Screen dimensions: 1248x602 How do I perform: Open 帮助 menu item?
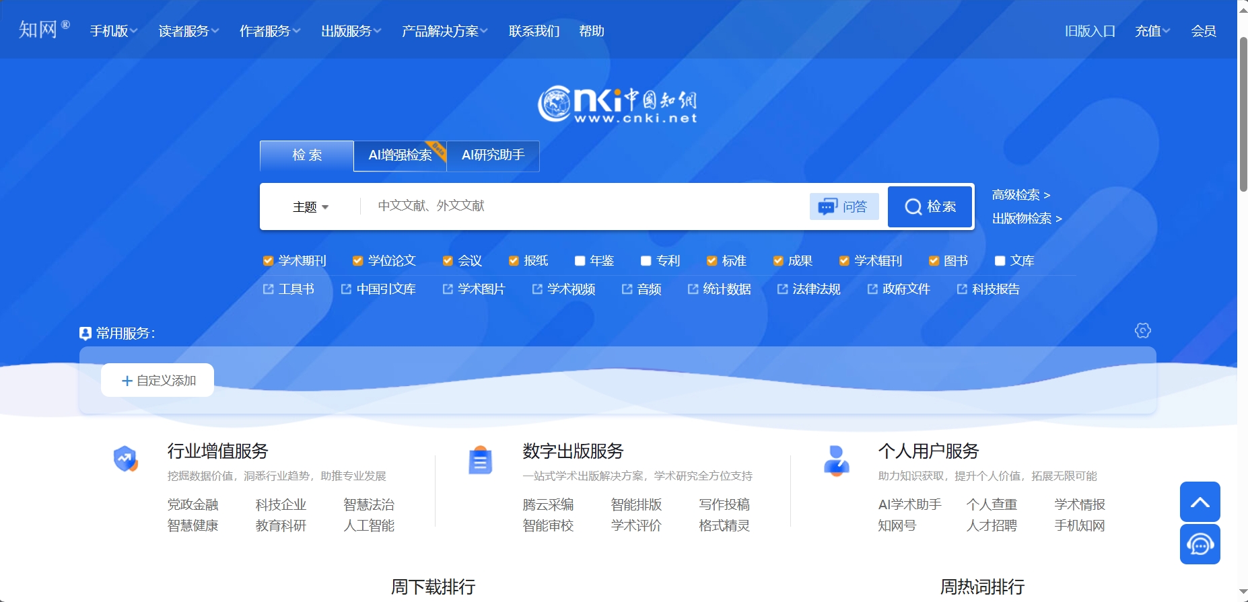592,31
